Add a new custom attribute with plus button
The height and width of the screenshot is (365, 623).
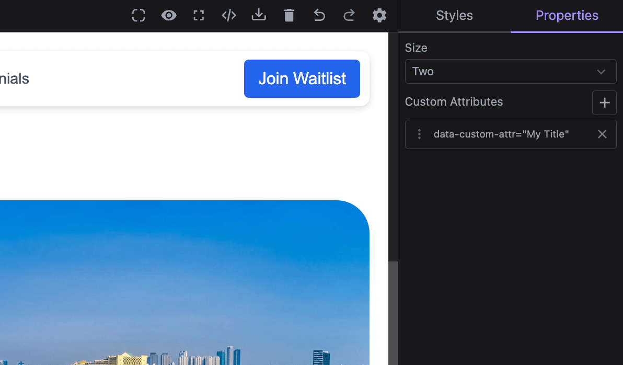pyautogui.click(x=604, y=102)
